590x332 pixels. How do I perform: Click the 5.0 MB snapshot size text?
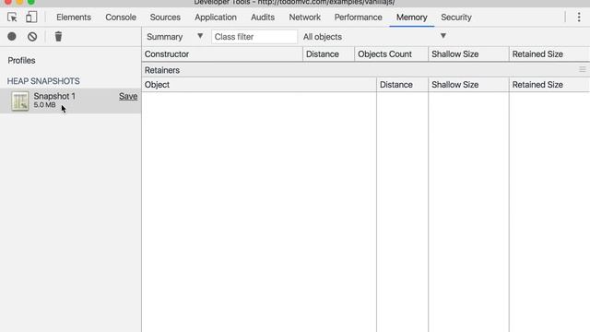tap(44, 105)
